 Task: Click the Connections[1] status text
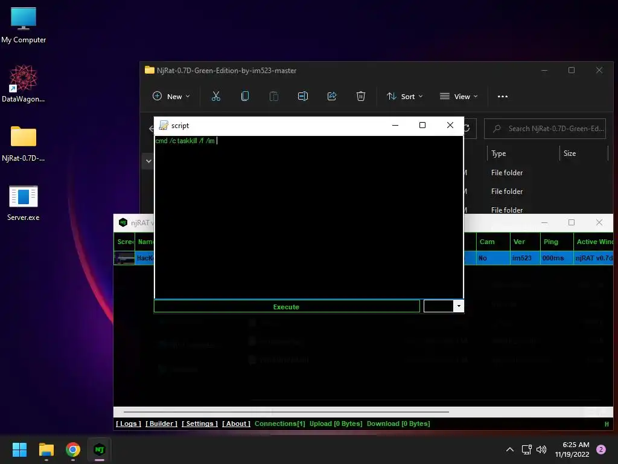tap(280, 424)
